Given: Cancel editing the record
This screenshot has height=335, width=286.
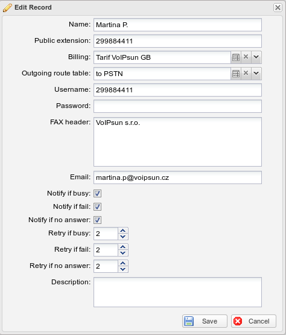Looking at the screenshot, I should click(253, 321).
